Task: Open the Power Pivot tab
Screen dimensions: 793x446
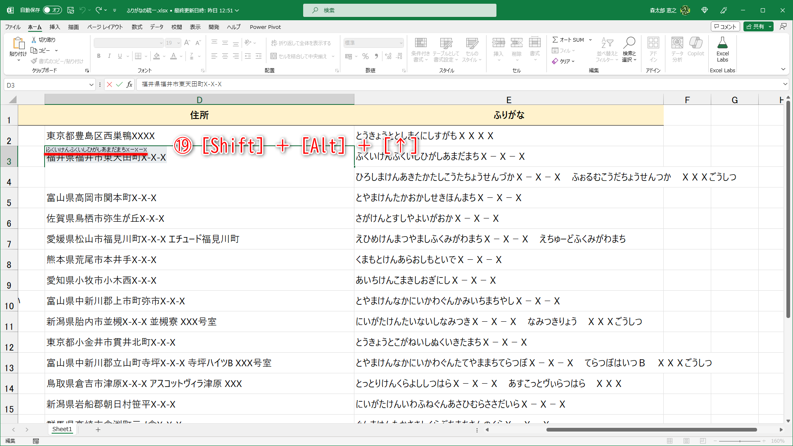Action: 265,27
